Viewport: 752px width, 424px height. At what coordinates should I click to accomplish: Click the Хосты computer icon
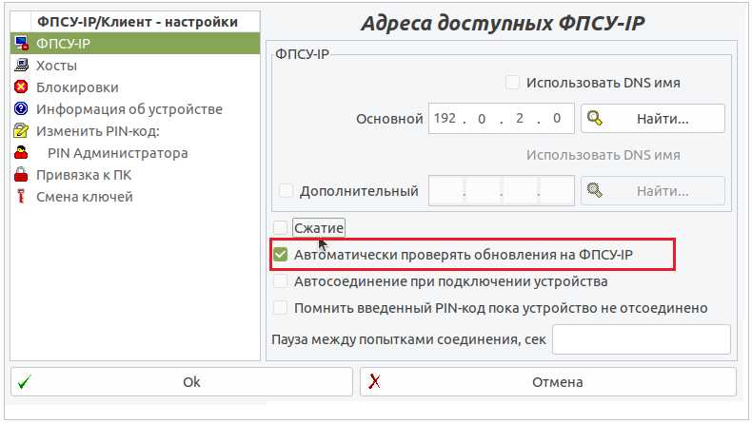(21, 66)
